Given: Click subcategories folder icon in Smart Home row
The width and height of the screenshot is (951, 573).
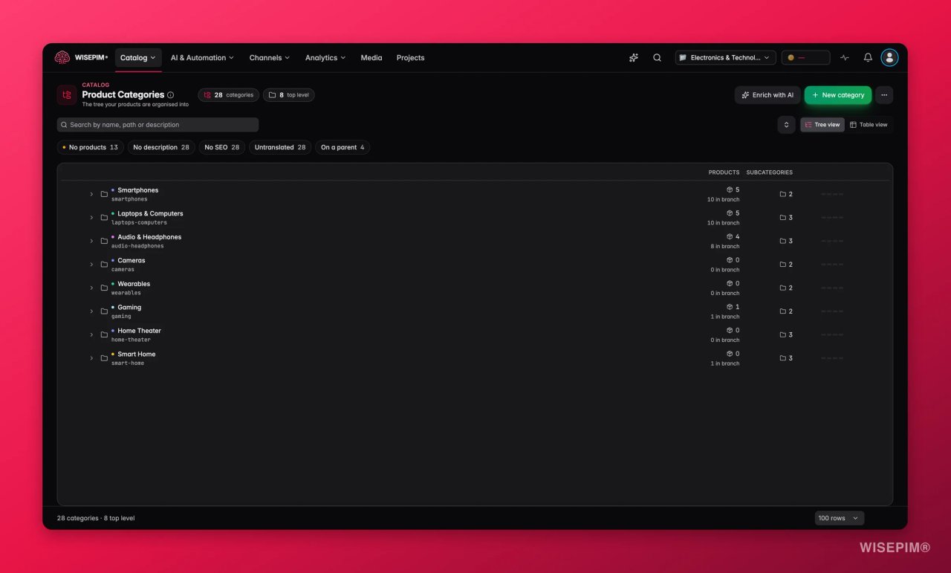Looking at the screenshot, I should point(783,358).
